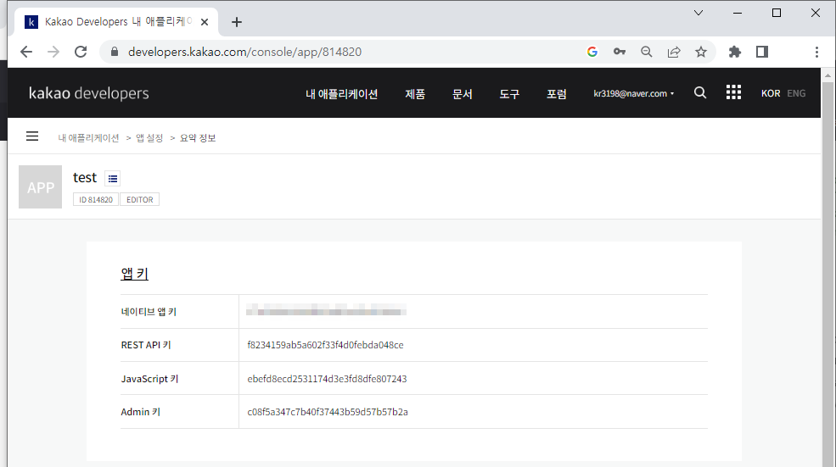Expand the kr3198@naver.com account dropdown

pos(633,93)
